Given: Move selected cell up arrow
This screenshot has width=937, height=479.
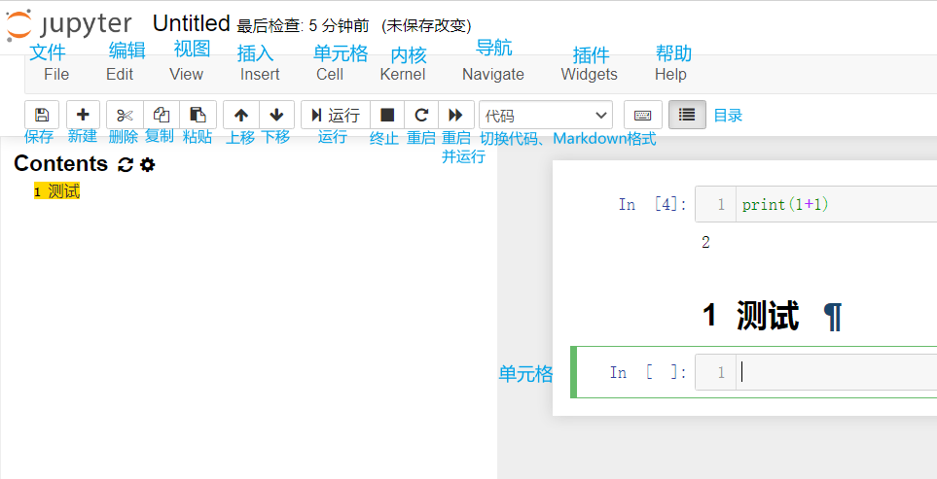Looking at the screenshot, I should (x=241, y=115).
